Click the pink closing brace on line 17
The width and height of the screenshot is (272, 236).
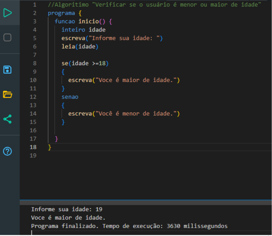click(x=56, y=139)
